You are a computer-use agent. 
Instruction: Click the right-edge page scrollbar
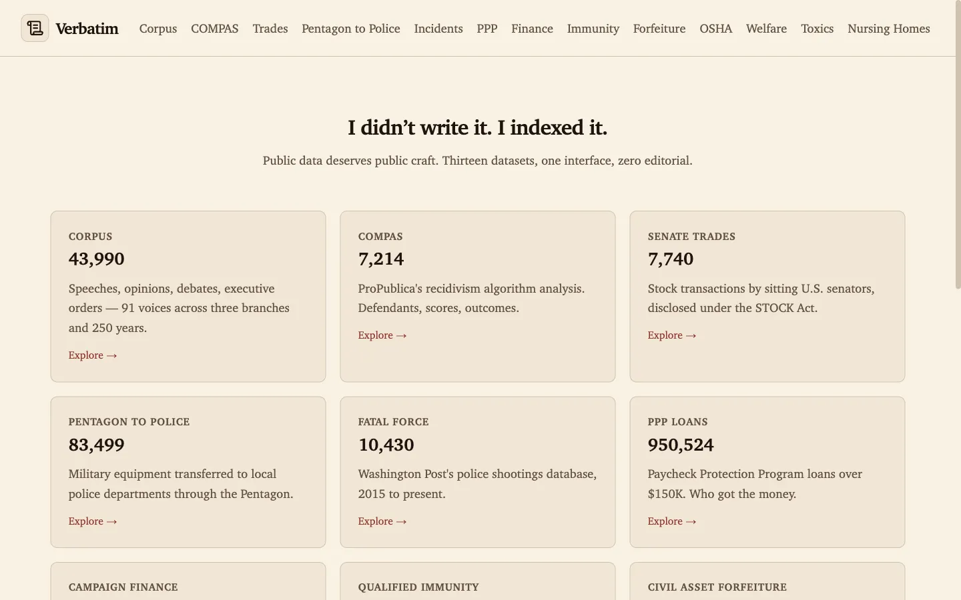point(957,133)
